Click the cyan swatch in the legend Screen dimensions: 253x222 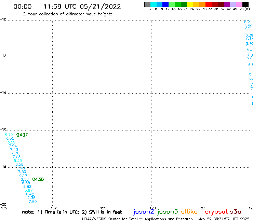click(x=154, y=4)
